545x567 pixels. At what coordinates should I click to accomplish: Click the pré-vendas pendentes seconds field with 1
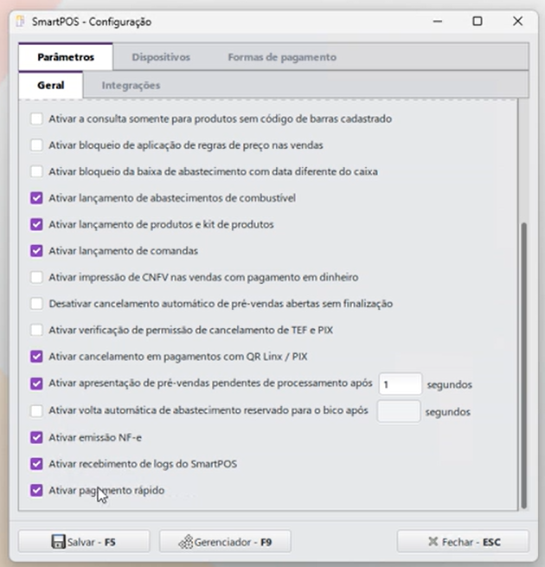(400, 384)
